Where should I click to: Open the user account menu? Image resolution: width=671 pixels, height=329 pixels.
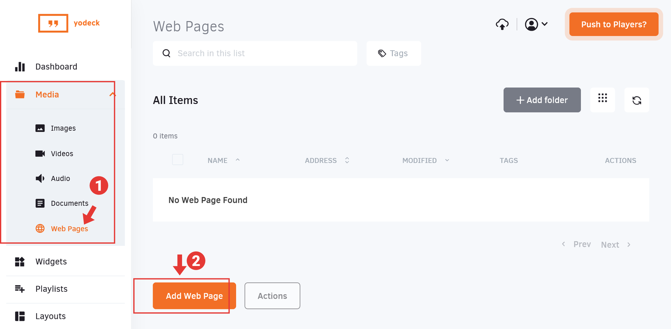(x=536, y=24)
